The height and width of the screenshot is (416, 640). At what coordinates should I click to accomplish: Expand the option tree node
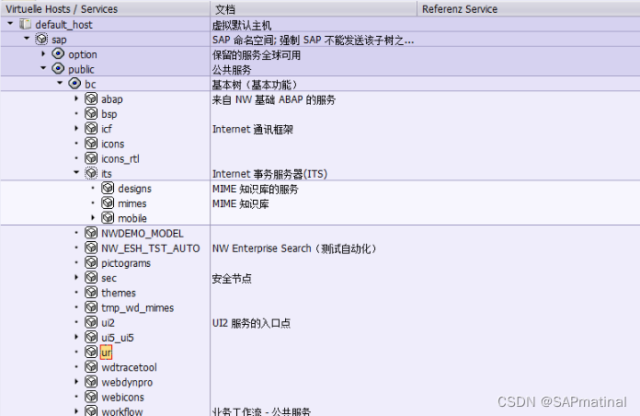click(43, 53)
